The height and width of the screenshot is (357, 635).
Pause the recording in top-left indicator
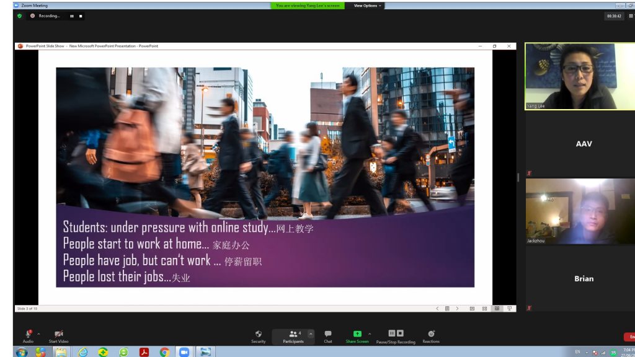(x=72, y=16)
